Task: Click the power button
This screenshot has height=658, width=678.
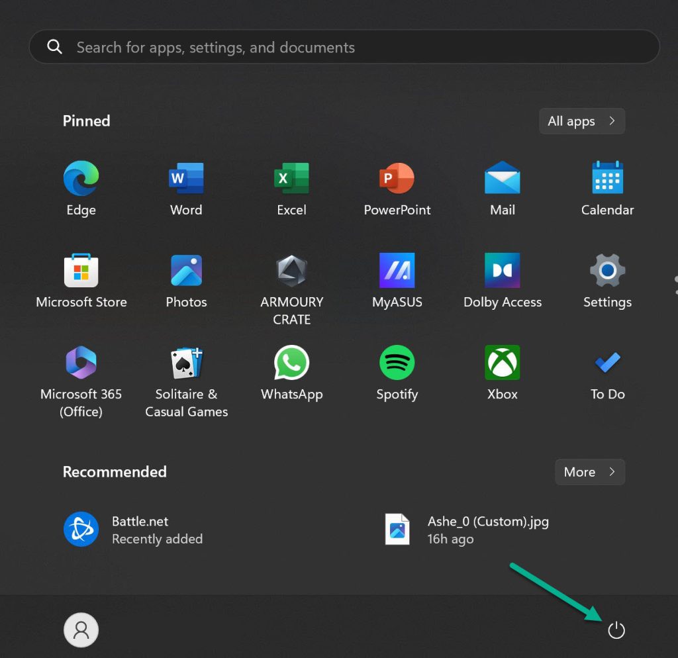Action: (x=616, y=630)
